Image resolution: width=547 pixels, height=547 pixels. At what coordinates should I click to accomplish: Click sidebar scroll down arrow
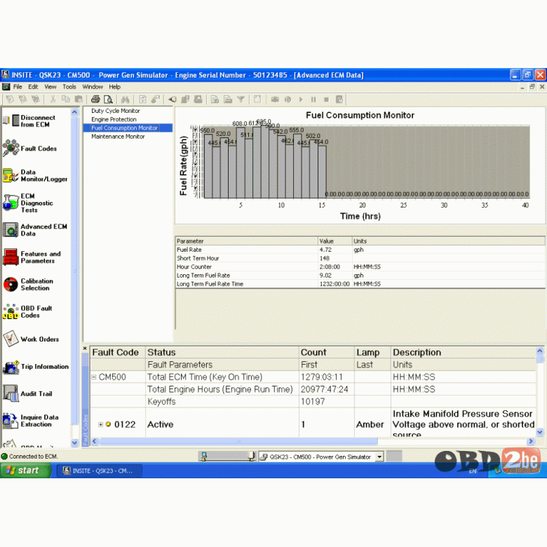[74, 443]
